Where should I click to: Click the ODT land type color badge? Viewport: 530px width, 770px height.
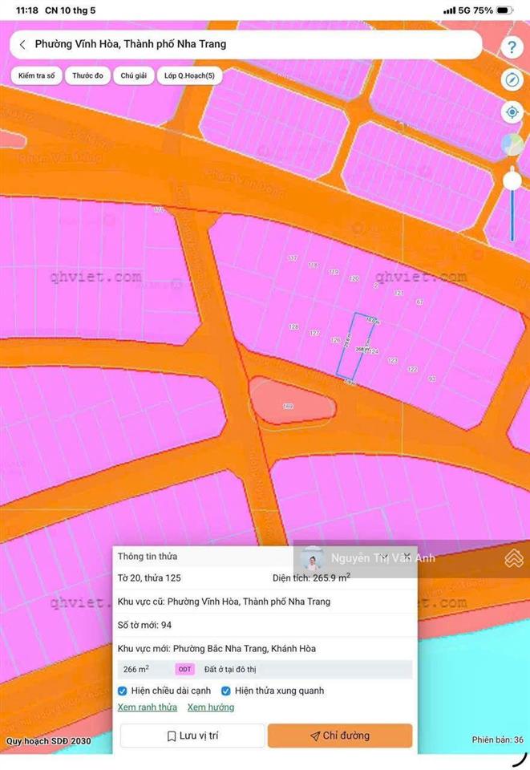184,669
